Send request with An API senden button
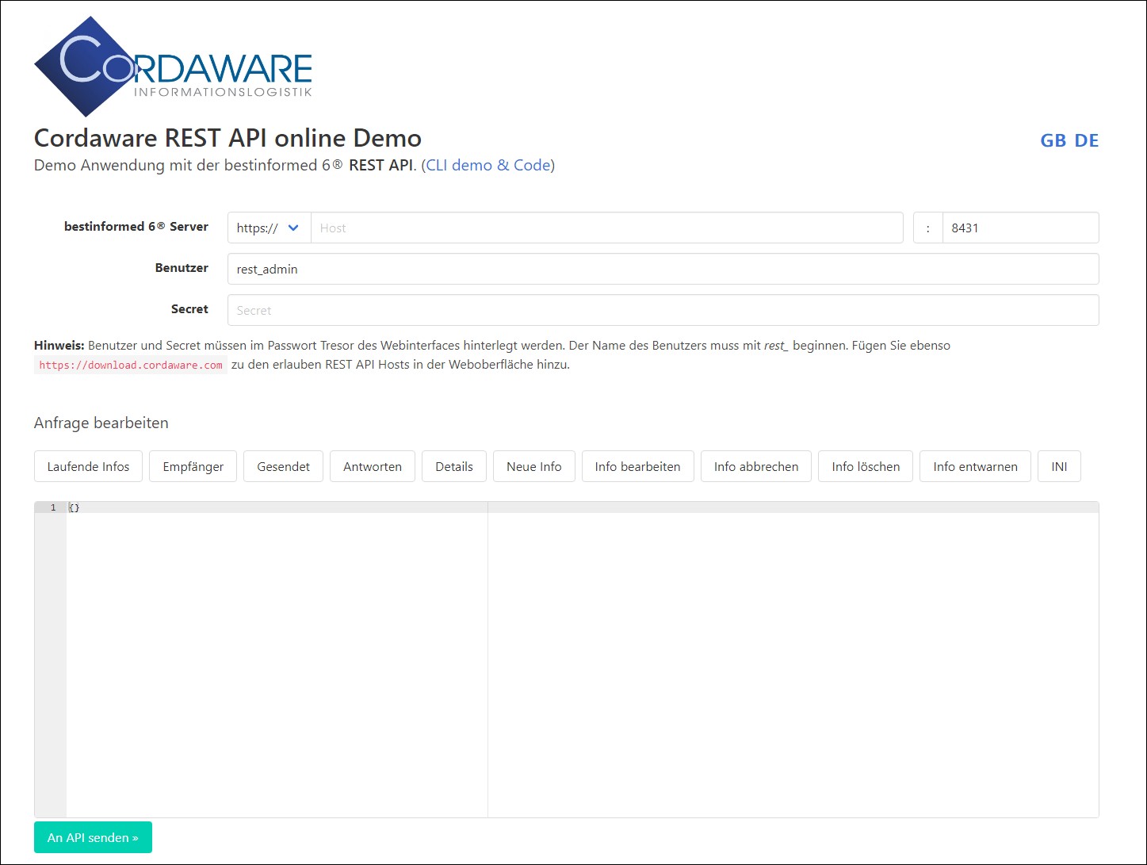Viewport: 1147px width, 865px height. (x=93, y=837)
